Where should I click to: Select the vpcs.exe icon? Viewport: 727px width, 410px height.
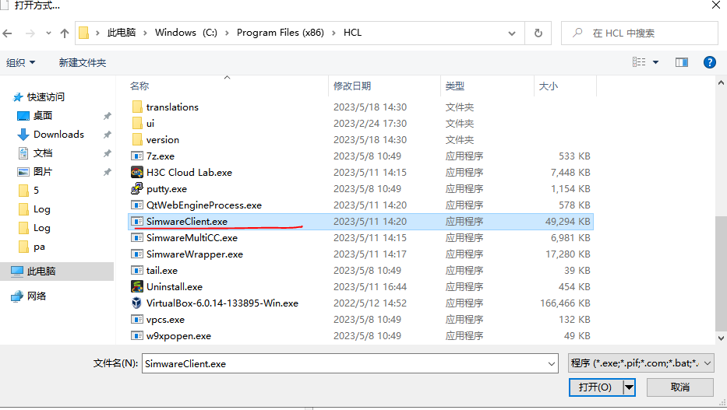[x=137, y=319]
